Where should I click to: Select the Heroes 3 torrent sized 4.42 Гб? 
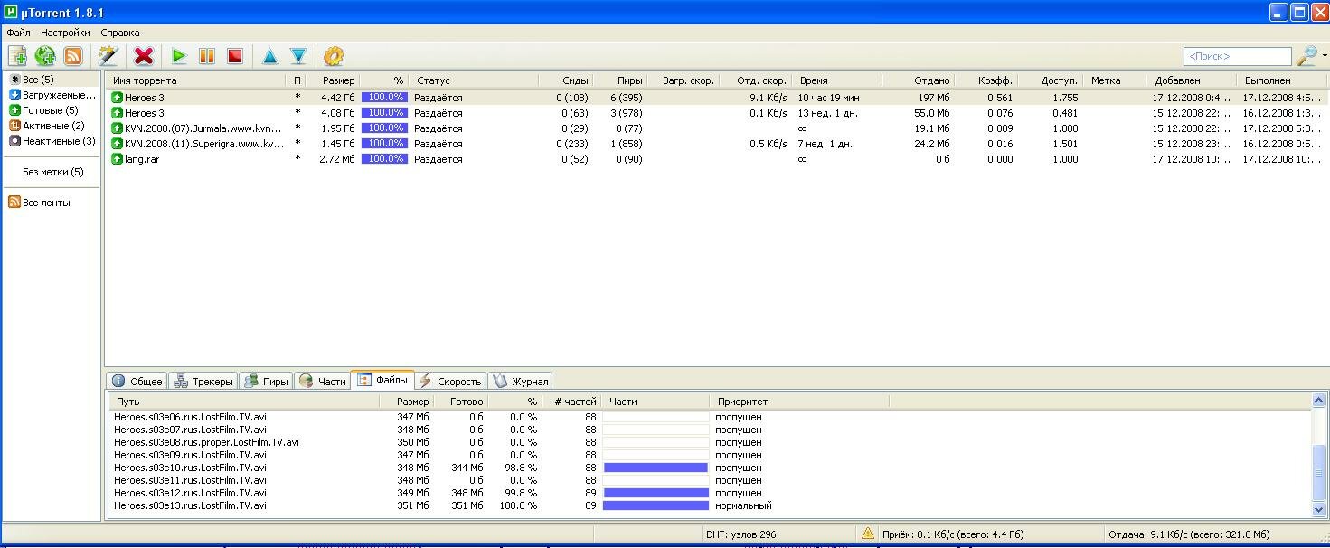(716, 98)
